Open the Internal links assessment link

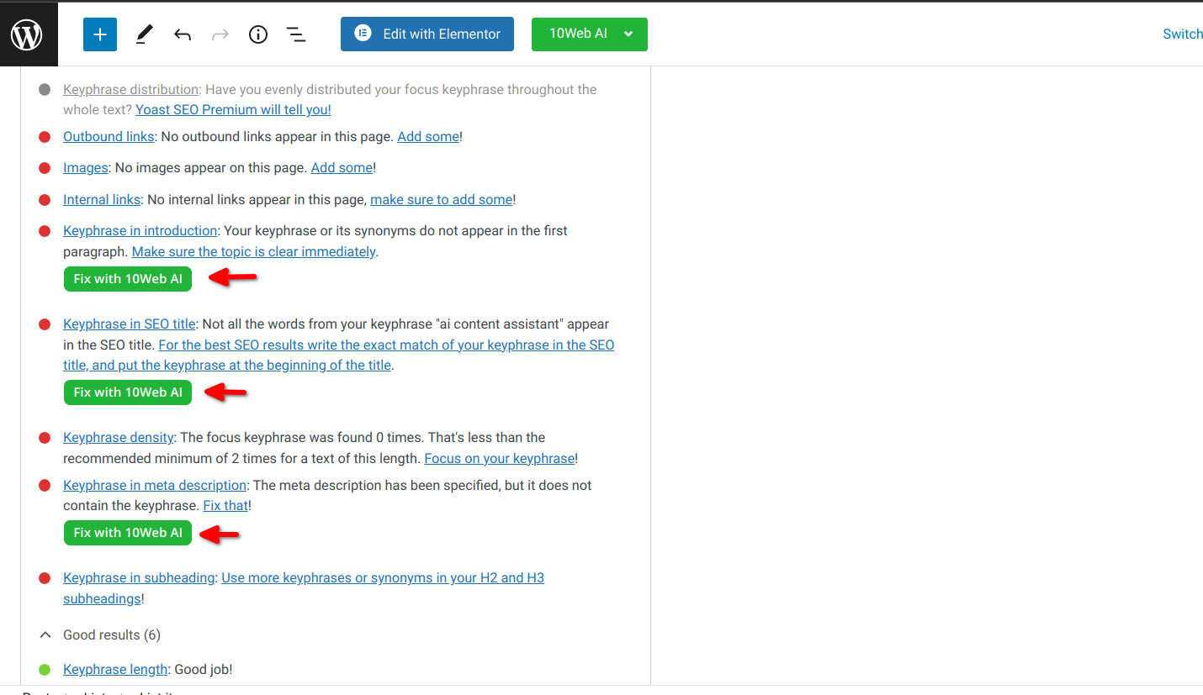tap(102, 199)
